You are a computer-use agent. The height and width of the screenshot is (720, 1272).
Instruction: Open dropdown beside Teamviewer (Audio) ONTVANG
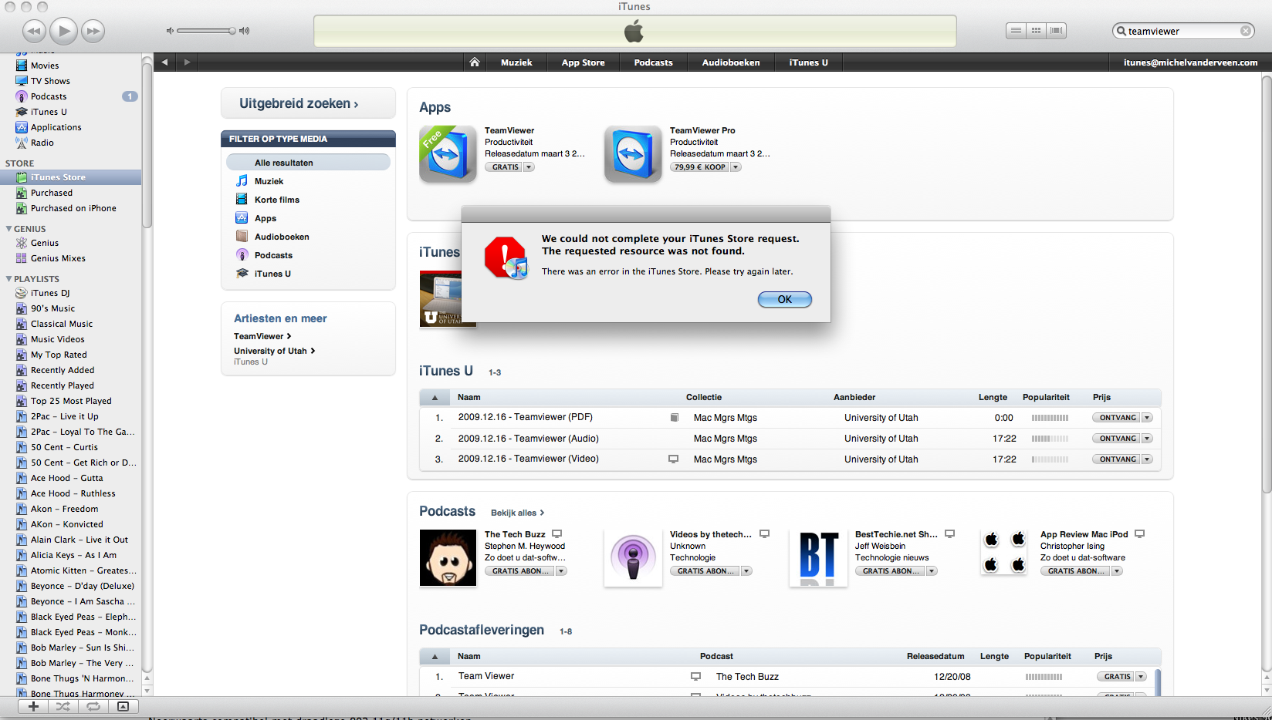click(1147, 439)
